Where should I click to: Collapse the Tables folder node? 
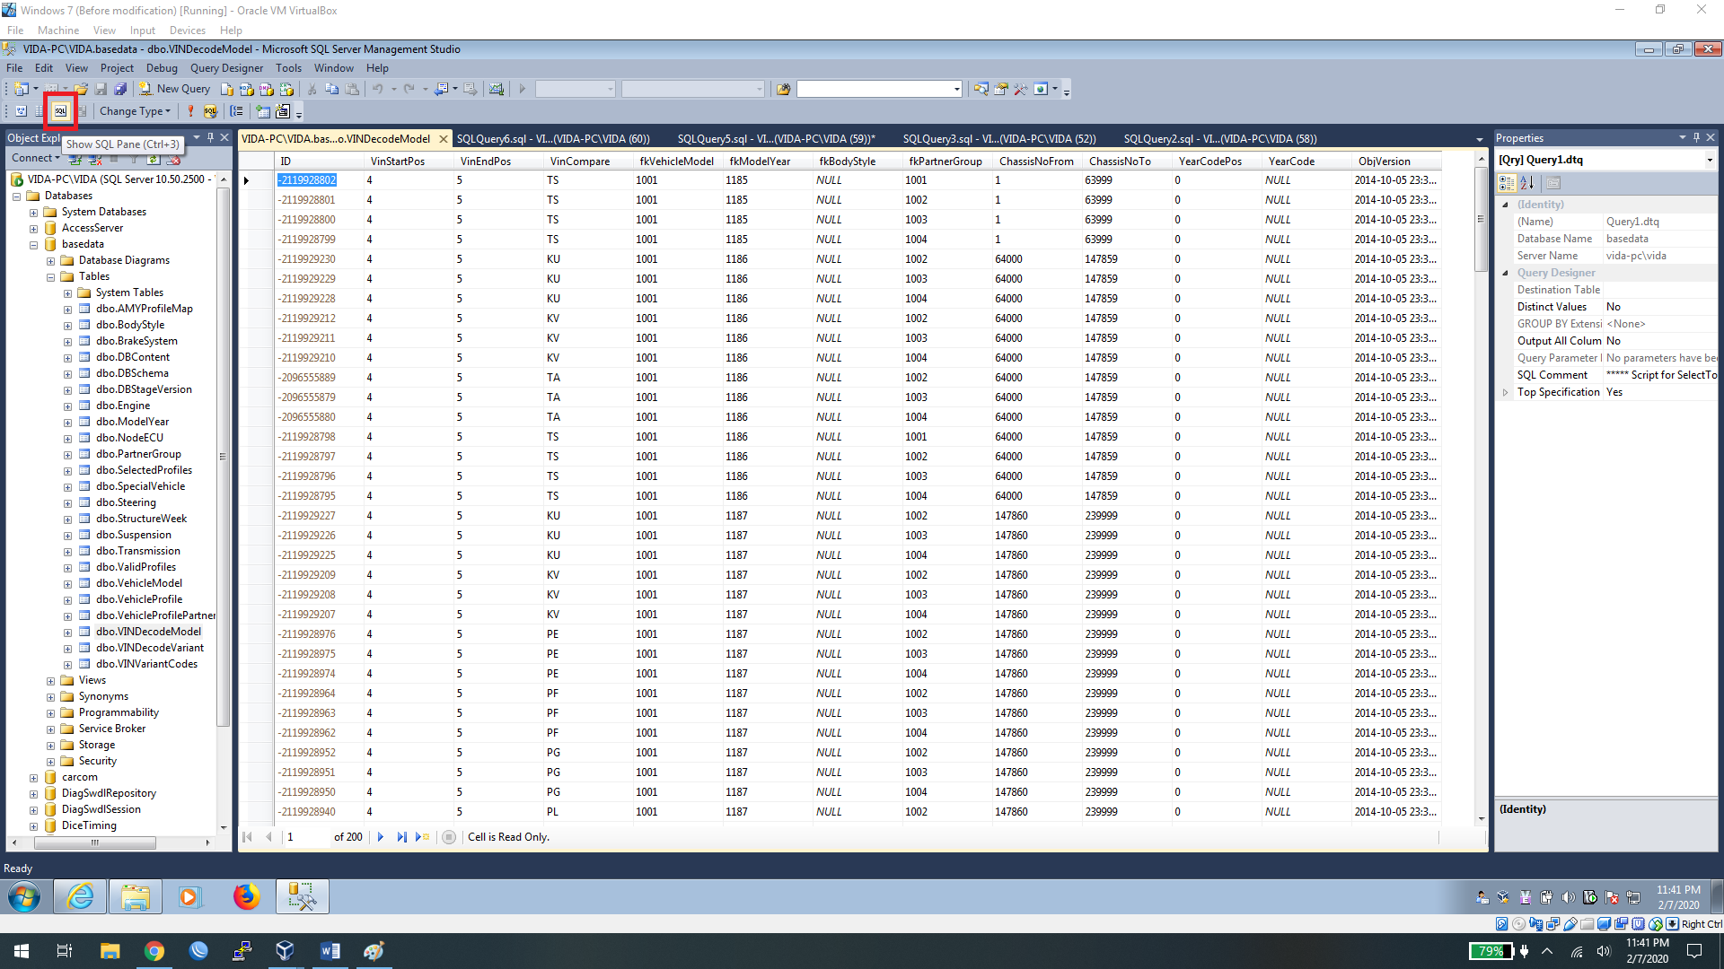[x=51, y=277]
